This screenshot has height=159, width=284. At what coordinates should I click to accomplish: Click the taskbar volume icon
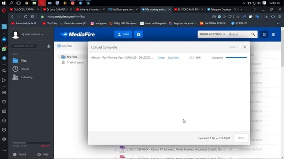tap(259, 3)
